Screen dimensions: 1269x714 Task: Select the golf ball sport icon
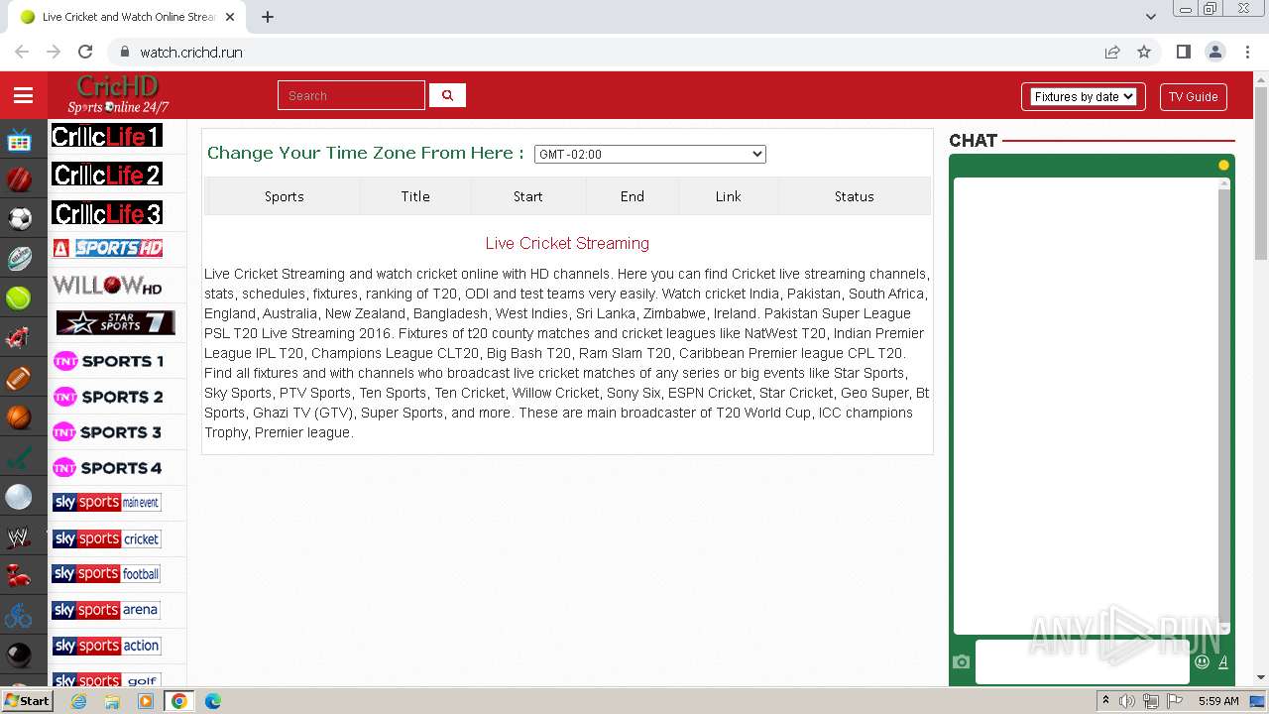19,497
